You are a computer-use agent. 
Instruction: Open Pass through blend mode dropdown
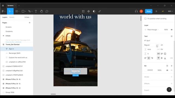153,30
